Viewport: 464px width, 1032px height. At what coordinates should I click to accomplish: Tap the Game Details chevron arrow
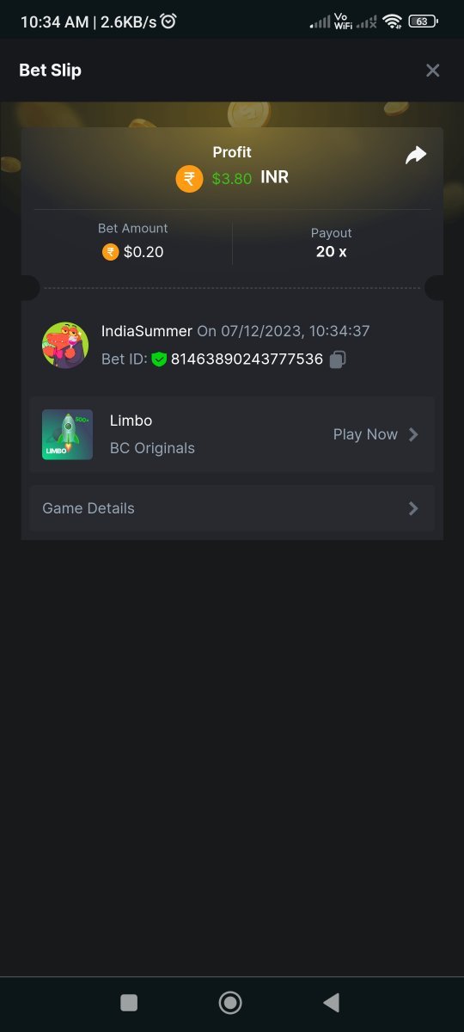point(413,508)
